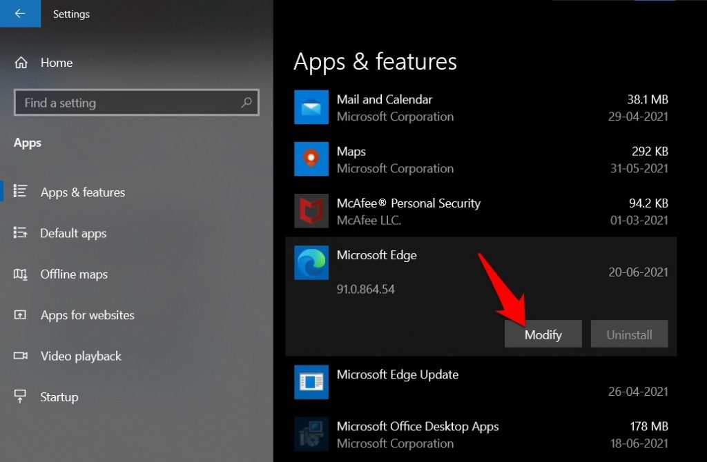707x462 pixels.
Task: Open the Default apps section
Action: 73,233
